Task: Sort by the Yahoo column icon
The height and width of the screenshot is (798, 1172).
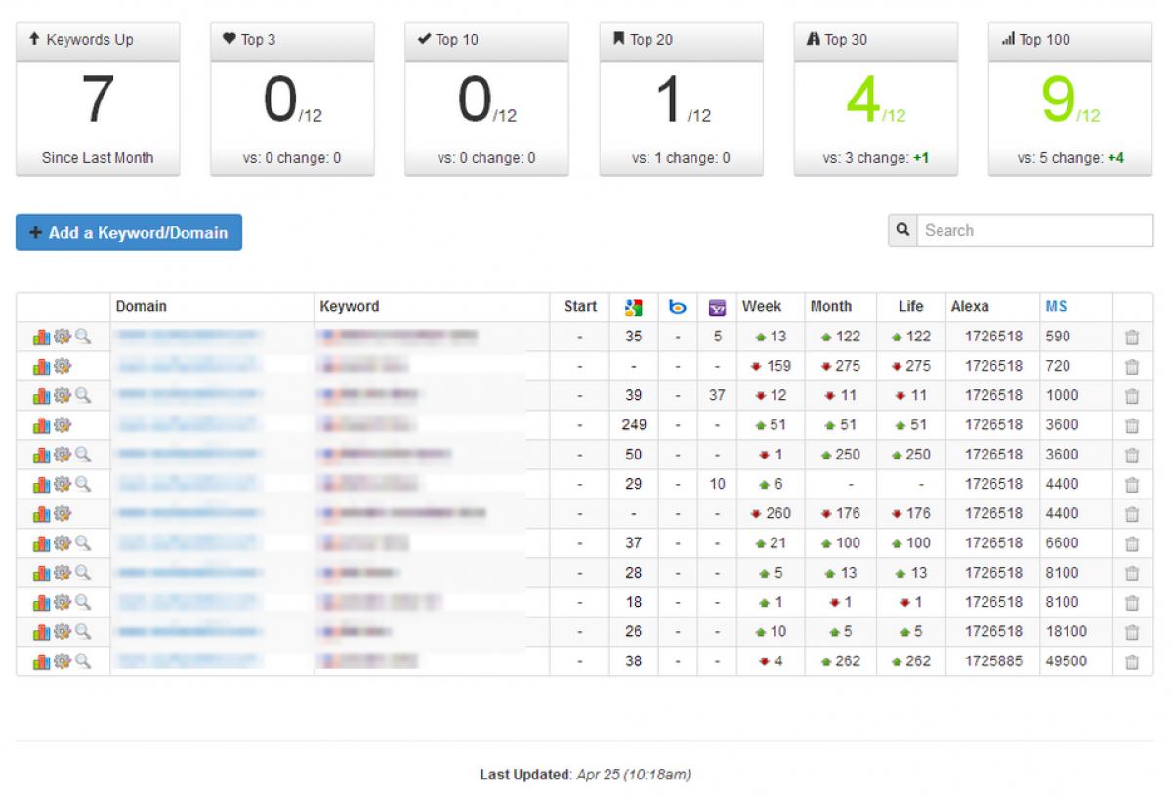Action: point(717,307)
